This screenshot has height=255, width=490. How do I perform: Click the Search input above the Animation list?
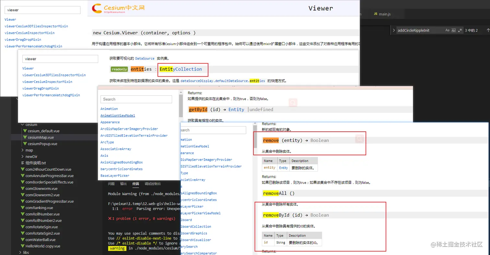click(x=136, y=99)
